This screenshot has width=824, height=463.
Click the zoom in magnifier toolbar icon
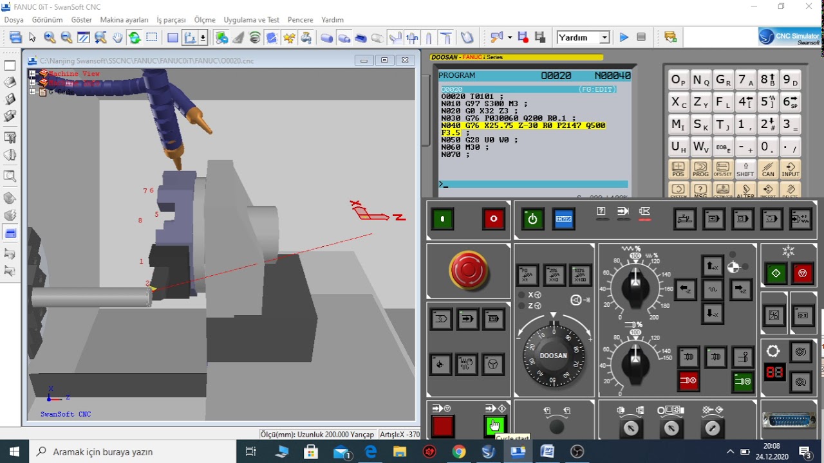click(x=50, y=38)
